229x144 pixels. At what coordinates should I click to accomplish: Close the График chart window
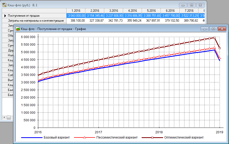tap(222, 29)
